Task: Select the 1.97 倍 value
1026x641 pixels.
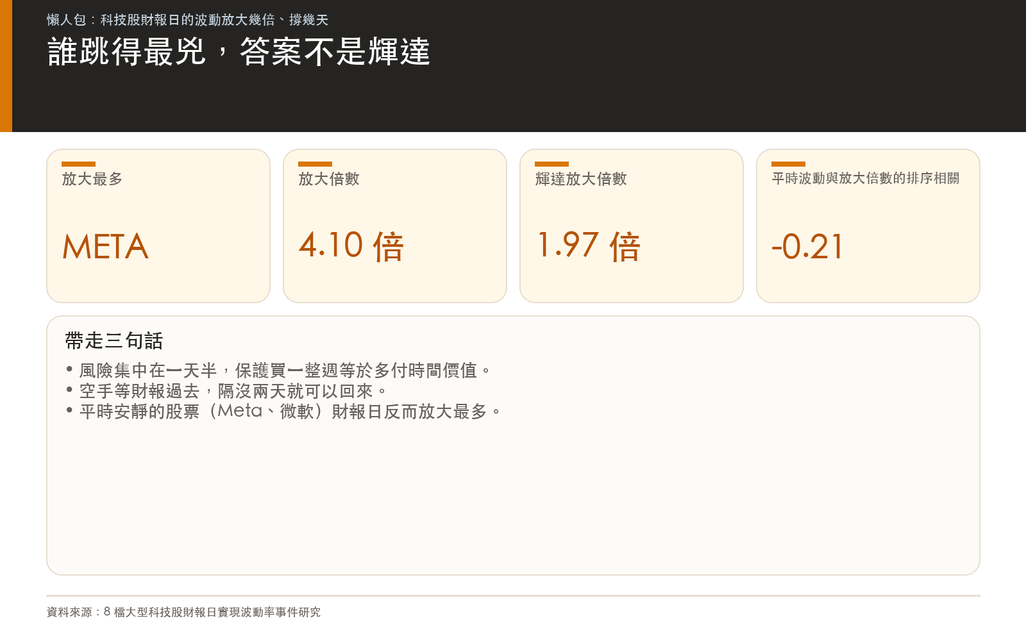Action: (588, 247)
